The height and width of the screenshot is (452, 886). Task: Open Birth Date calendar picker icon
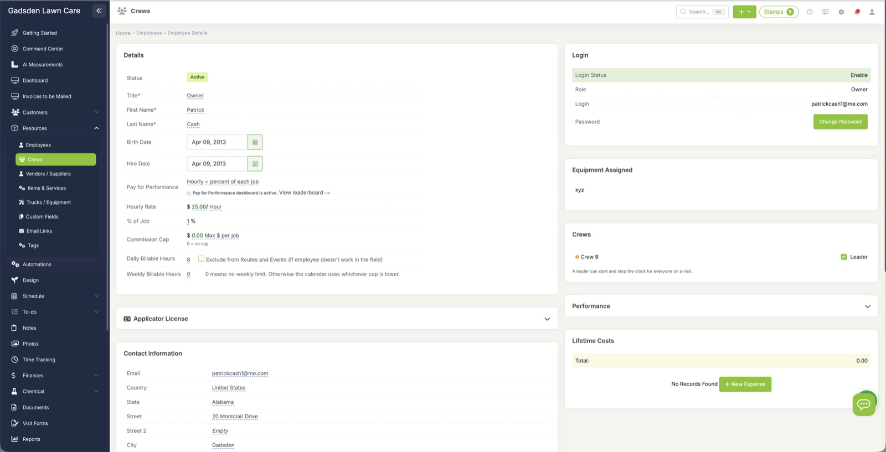255,142
